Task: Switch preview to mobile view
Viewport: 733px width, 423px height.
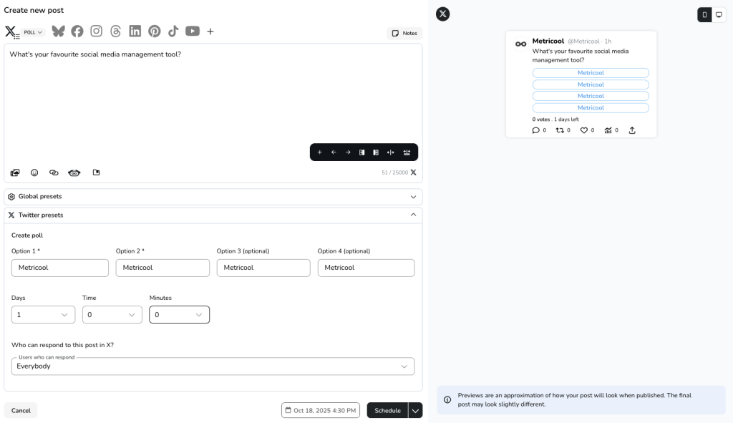Action: (704, 14)
